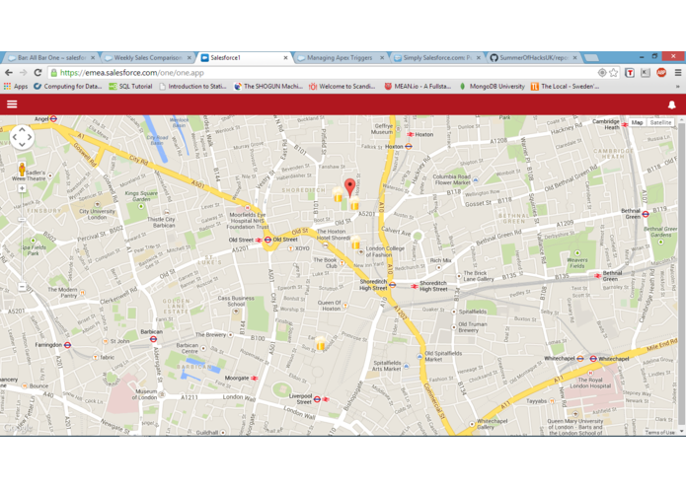Open the notifications bell icon
Viewport: 686px width, 487px height.
pyautogui.click(x=671, y=104)
